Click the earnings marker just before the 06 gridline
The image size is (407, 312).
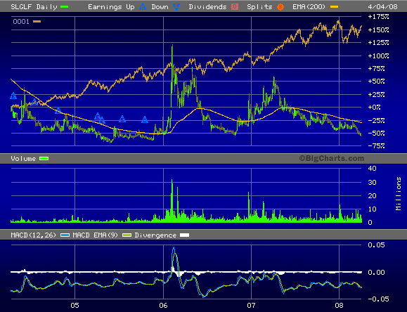(145, 119)
